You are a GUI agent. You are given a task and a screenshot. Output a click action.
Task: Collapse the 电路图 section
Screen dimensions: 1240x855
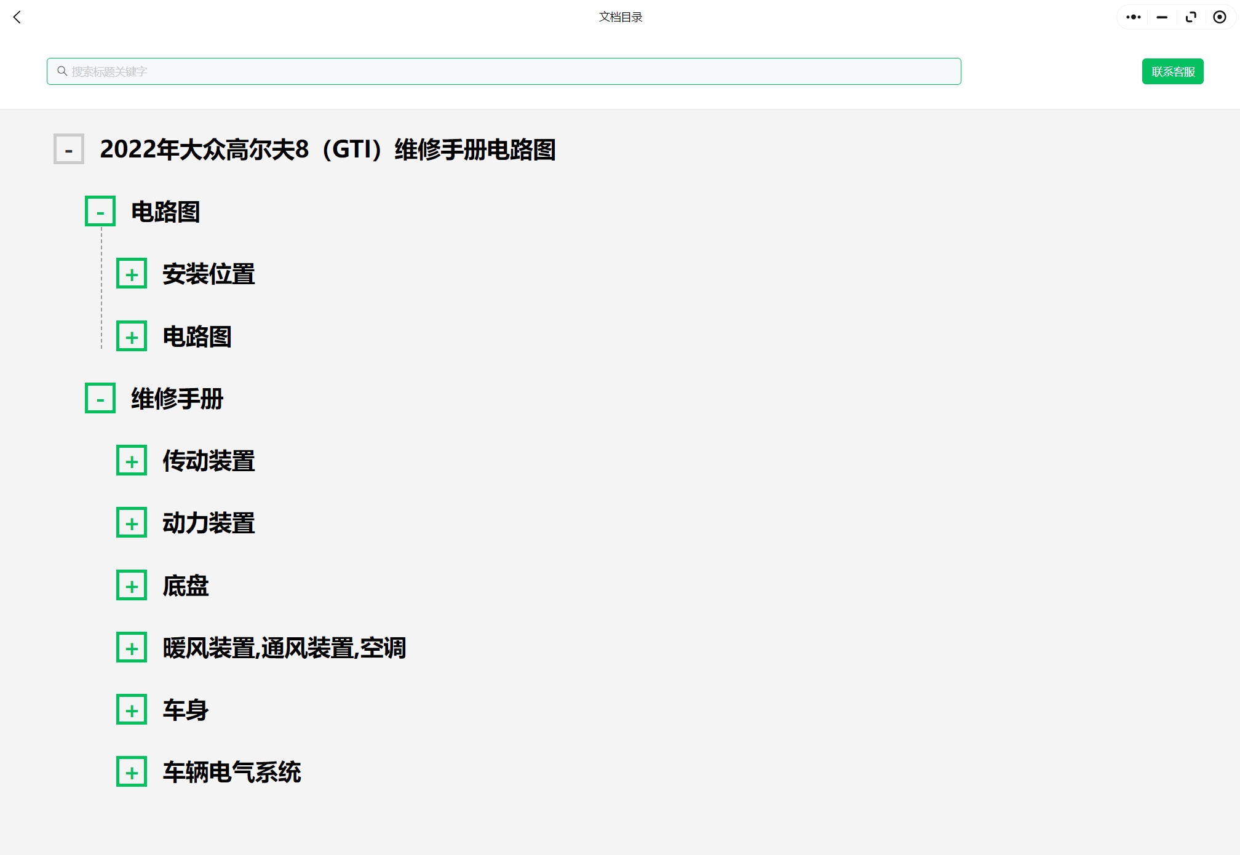(101, 211)
